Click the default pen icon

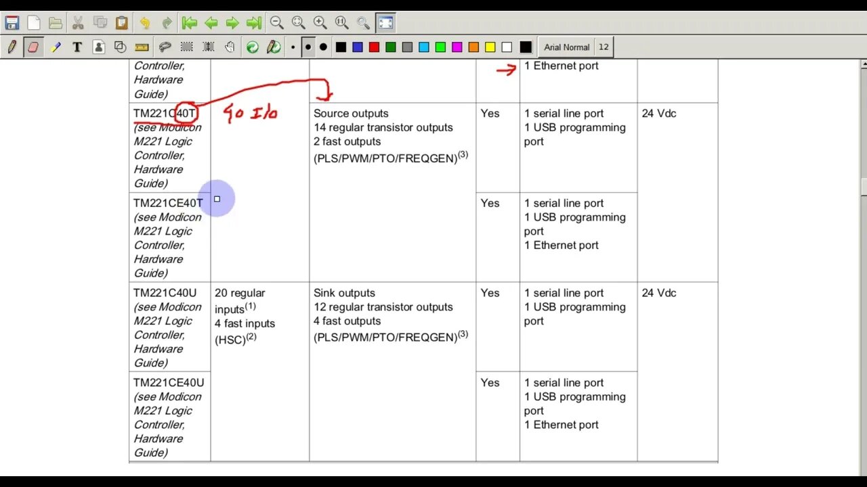pos(274,47)
